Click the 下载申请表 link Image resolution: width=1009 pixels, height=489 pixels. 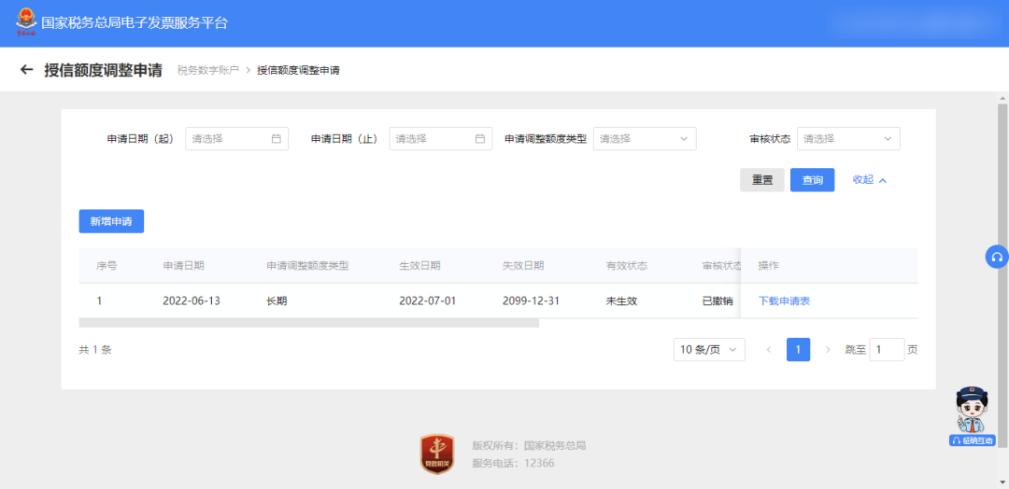point(783,300)
